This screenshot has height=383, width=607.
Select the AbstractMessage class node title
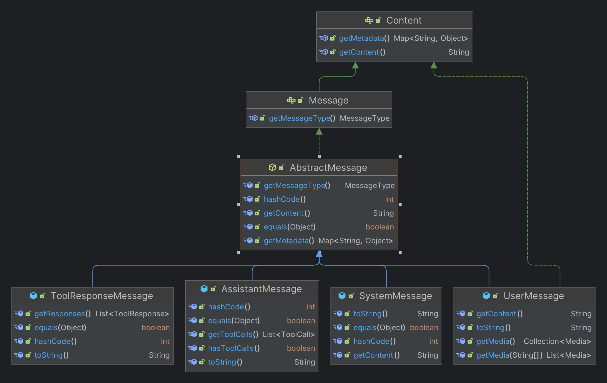(329, 168)
